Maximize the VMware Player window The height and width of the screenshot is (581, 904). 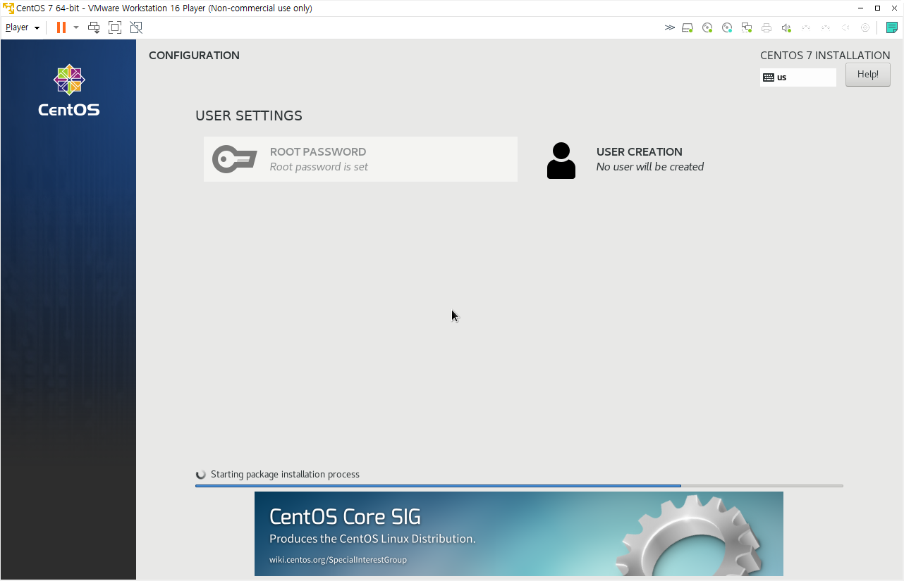pos(877,8)
